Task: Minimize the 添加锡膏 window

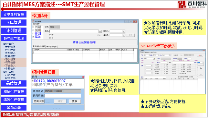Action: [126, 21]
